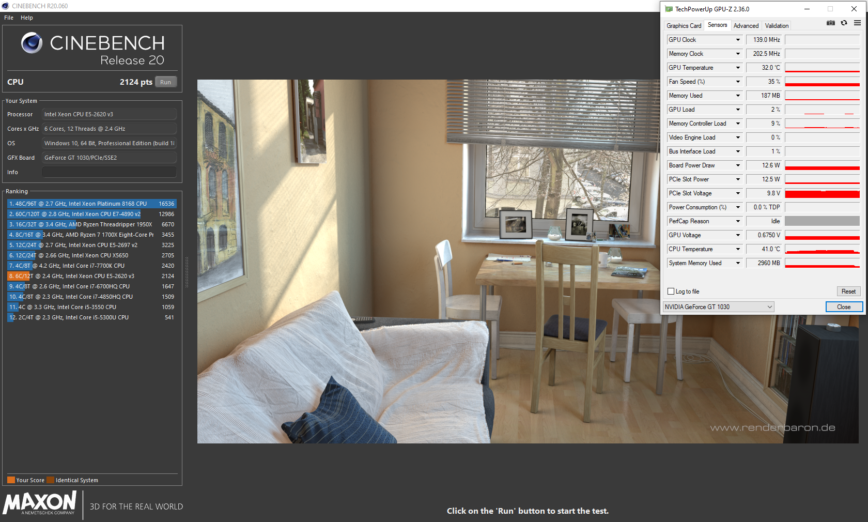Open the Help menu in Cinebench
This screenshot has width=868, height=522.
pyautogui.click(x=27, y=18)
